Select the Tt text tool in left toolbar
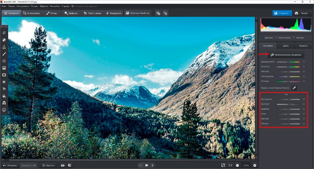This screenshot has width=314, height=169. (4, 89)
